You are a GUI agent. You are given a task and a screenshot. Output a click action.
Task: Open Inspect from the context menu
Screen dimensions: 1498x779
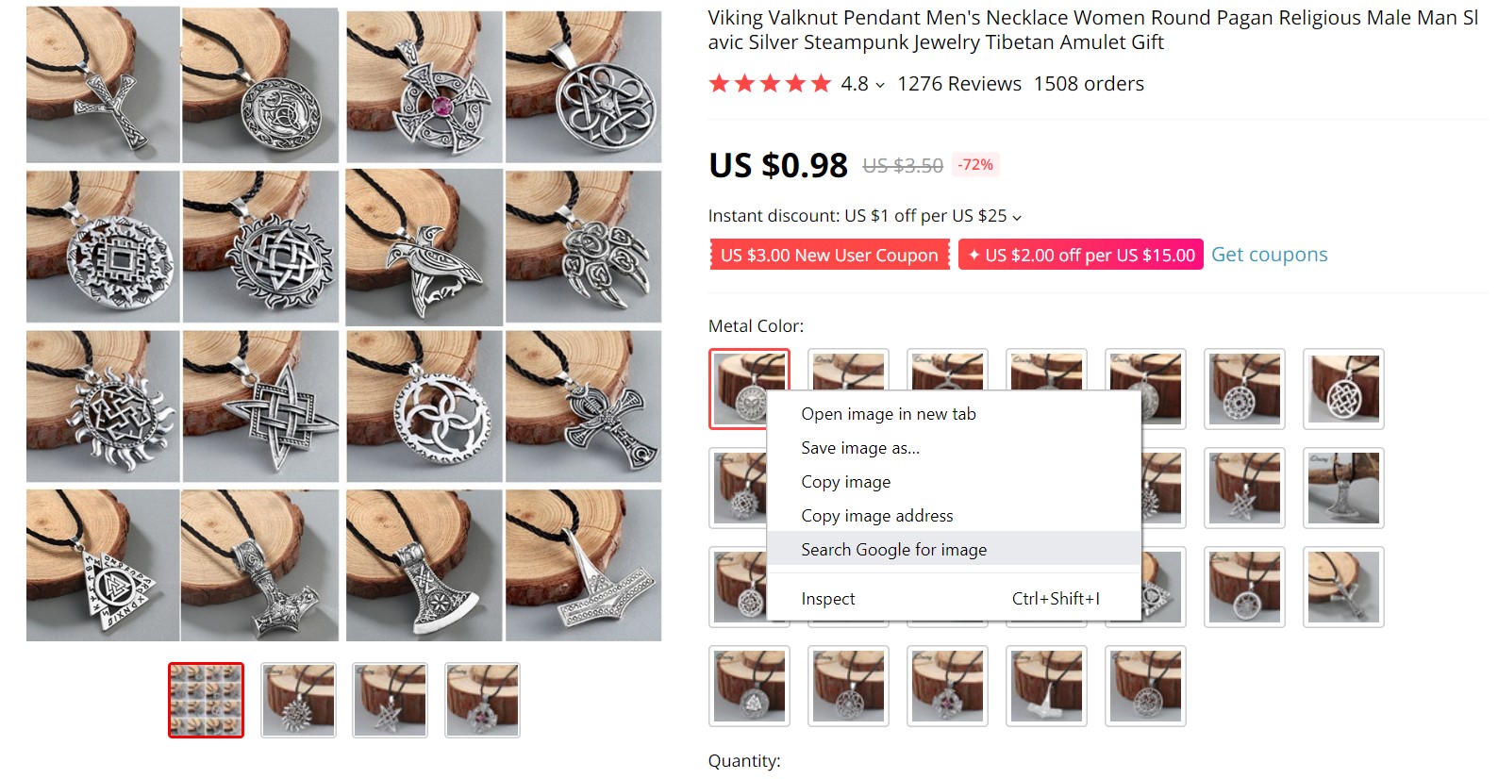pos(827,599)
